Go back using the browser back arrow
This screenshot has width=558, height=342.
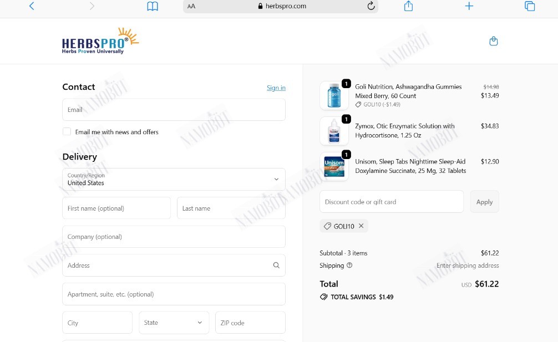32,6
